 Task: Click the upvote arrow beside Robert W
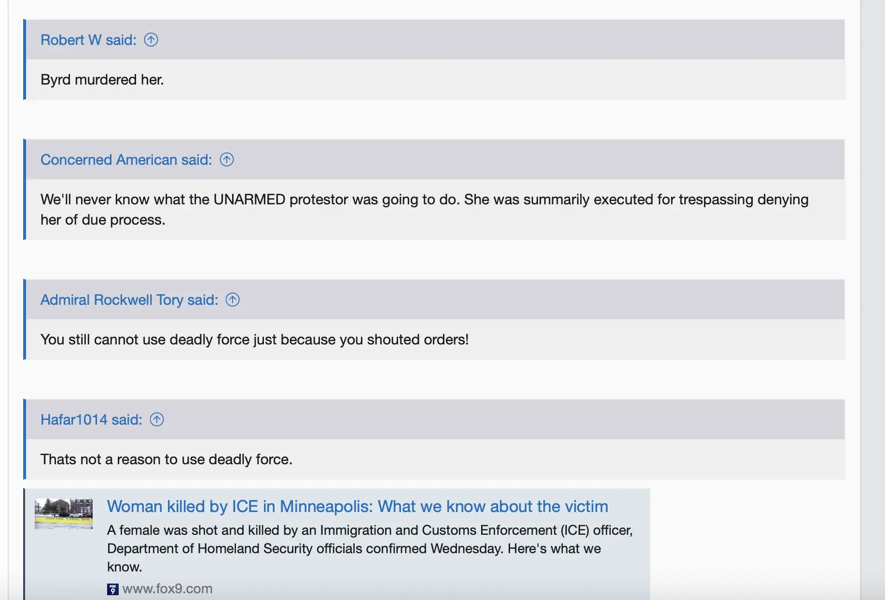point(152,39)
